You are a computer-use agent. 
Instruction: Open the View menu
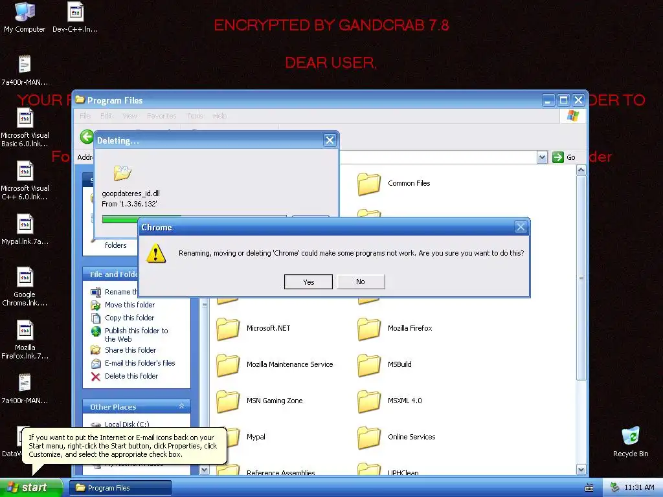click(x=129, y=116)
